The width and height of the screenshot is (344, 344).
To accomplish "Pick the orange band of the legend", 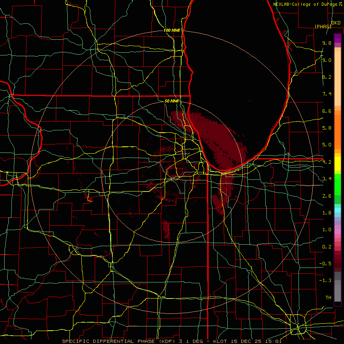I will [x=338, y=131].
